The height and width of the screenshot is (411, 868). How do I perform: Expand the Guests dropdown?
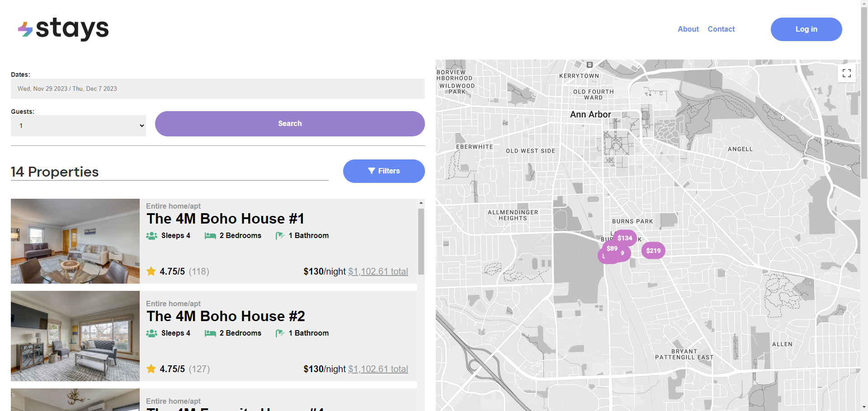coord(78,126)
